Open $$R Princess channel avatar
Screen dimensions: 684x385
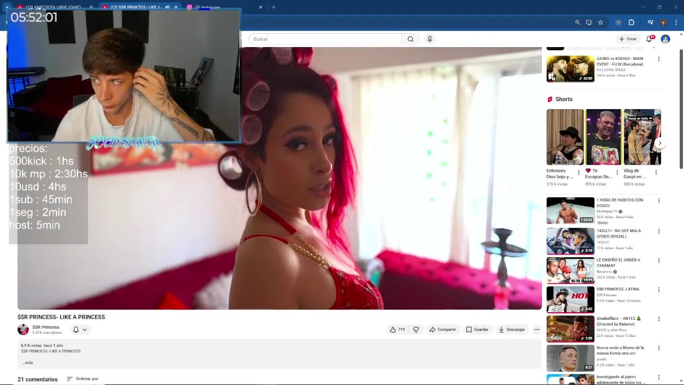[x=23, y=329]
